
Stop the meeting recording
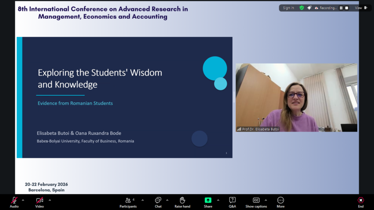pos(346,8)
